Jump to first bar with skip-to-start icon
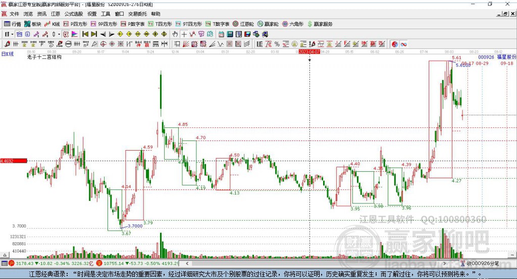Screen dimensions: 517x279 (x=85, y=34)
